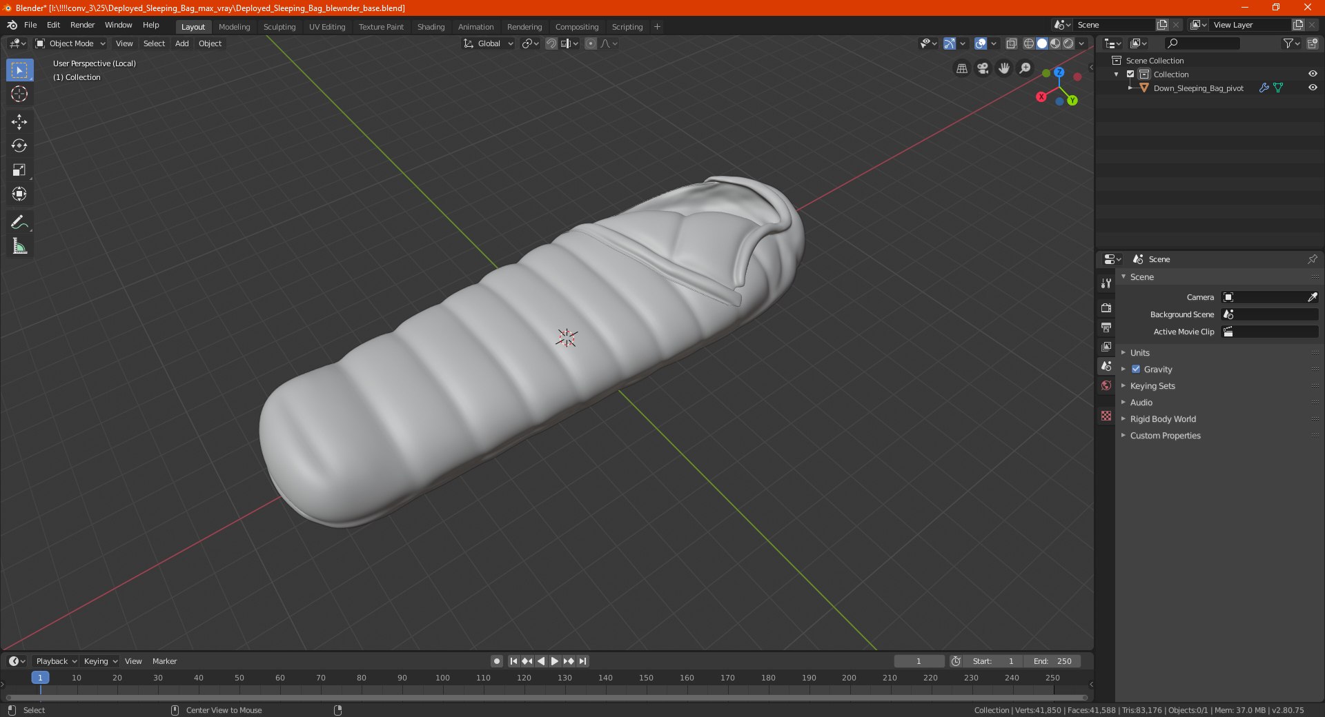Toggle the camera view icon

tap(983, 68)
